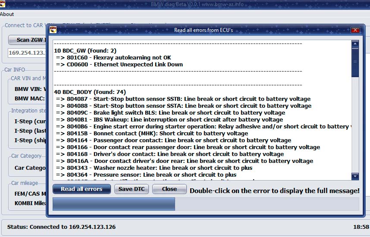Select error CD0600 Ethernet Unexpected Link Down
This screenshot has height=237, width=370.
pyautogui.click(x=119, y=64)
